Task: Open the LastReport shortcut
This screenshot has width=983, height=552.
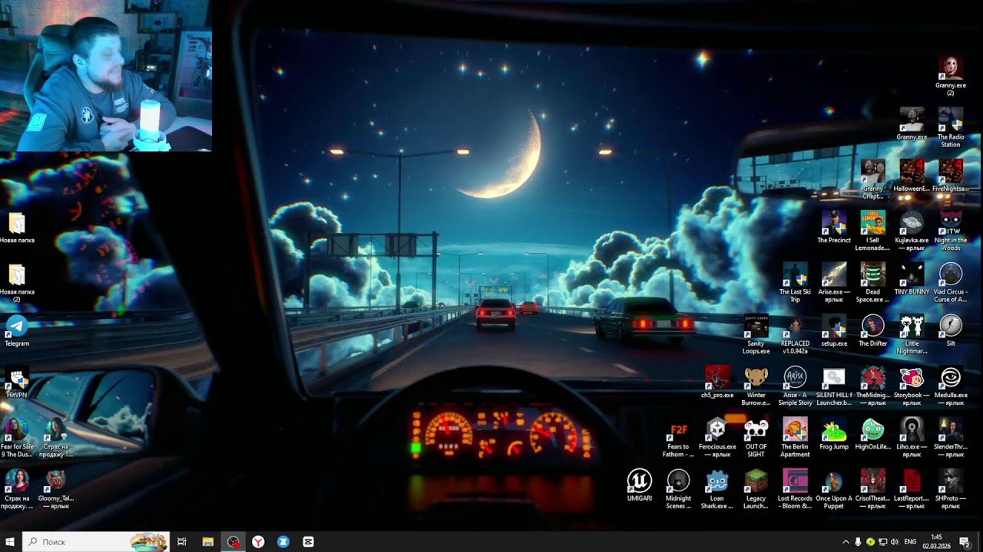Action: [912, 489]
